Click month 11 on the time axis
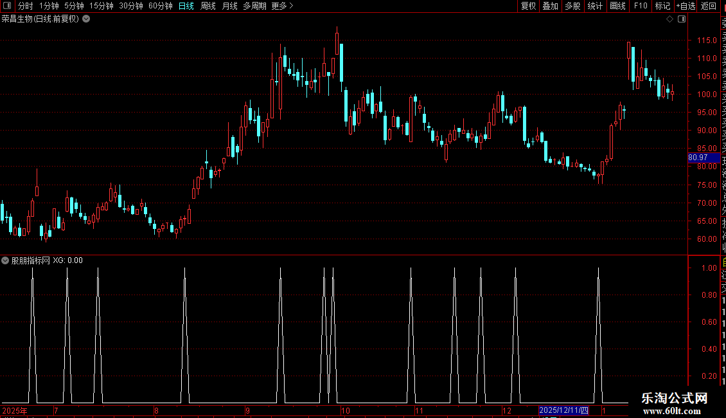Image resolution: width=726 pixels, height=418 pixels. (x=419, y=410)
